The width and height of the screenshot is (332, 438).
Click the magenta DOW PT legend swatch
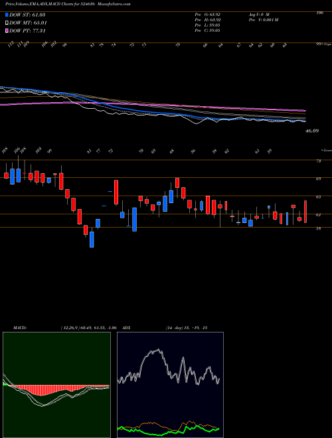point(7,31)
